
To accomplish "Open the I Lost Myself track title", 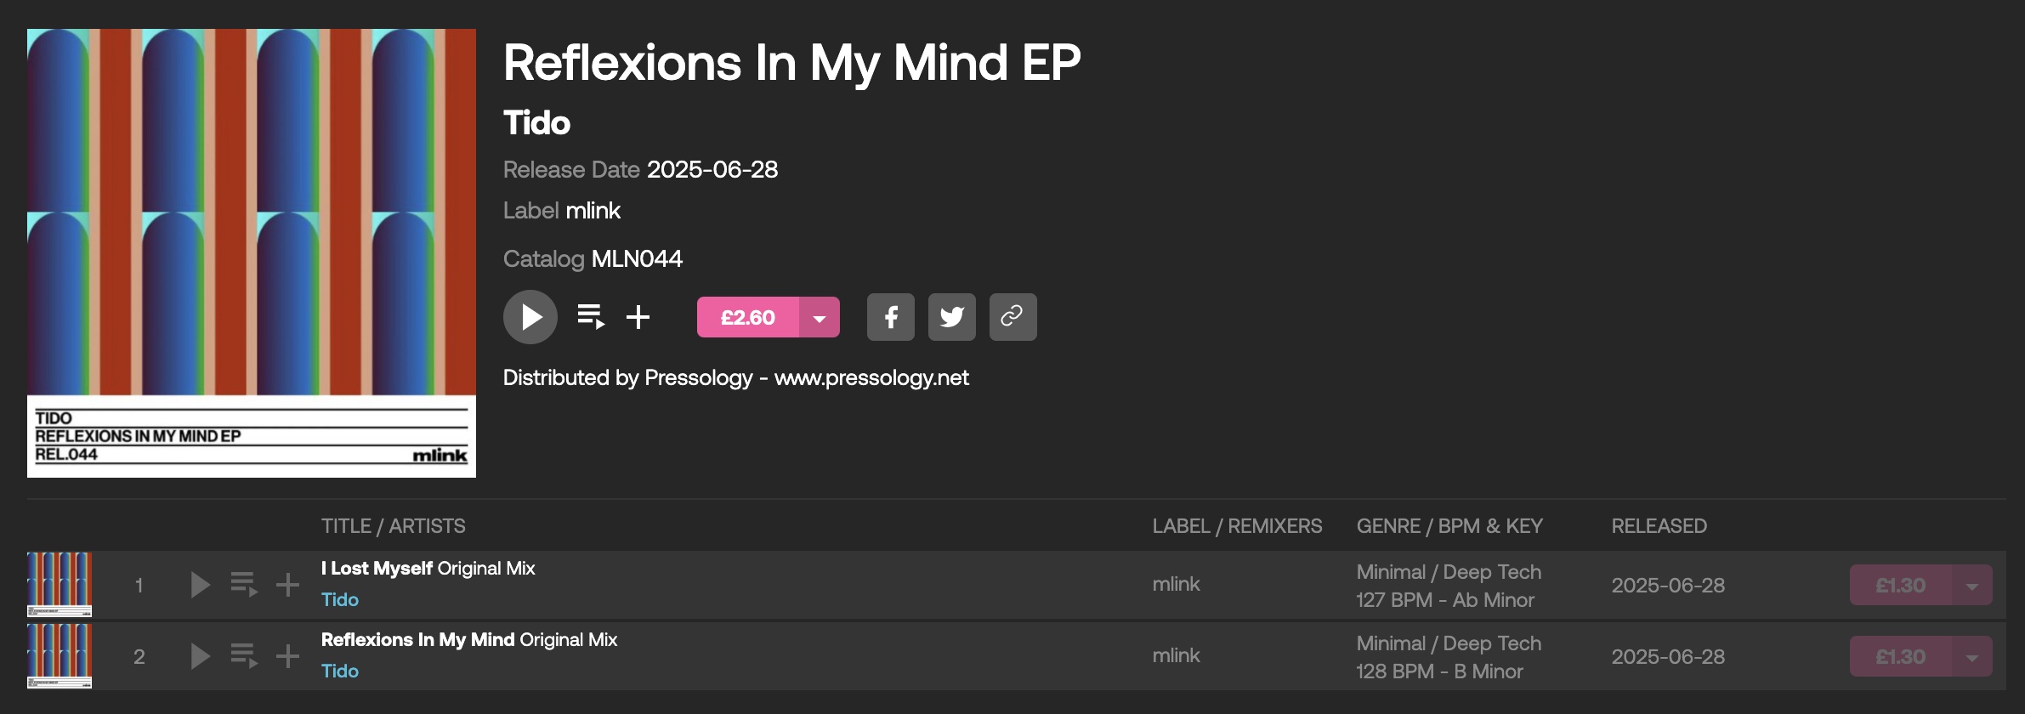I will [377, 569].
